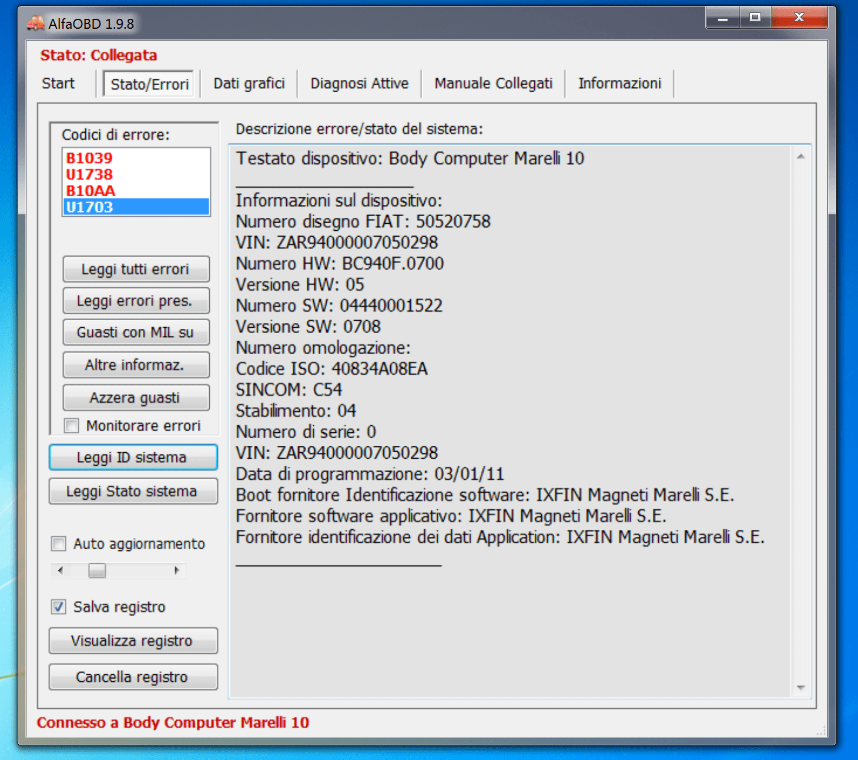
Task: Click the update interval slider thumb
Action: [x=97, y=570]
